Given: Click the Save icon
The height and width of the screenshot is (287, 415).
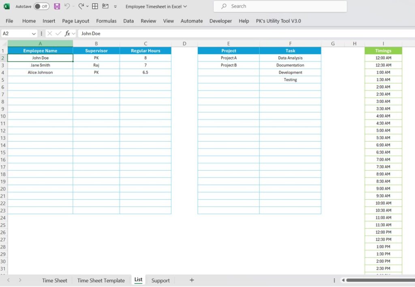Looking at the screenshot, I should (x=57, y=6).
